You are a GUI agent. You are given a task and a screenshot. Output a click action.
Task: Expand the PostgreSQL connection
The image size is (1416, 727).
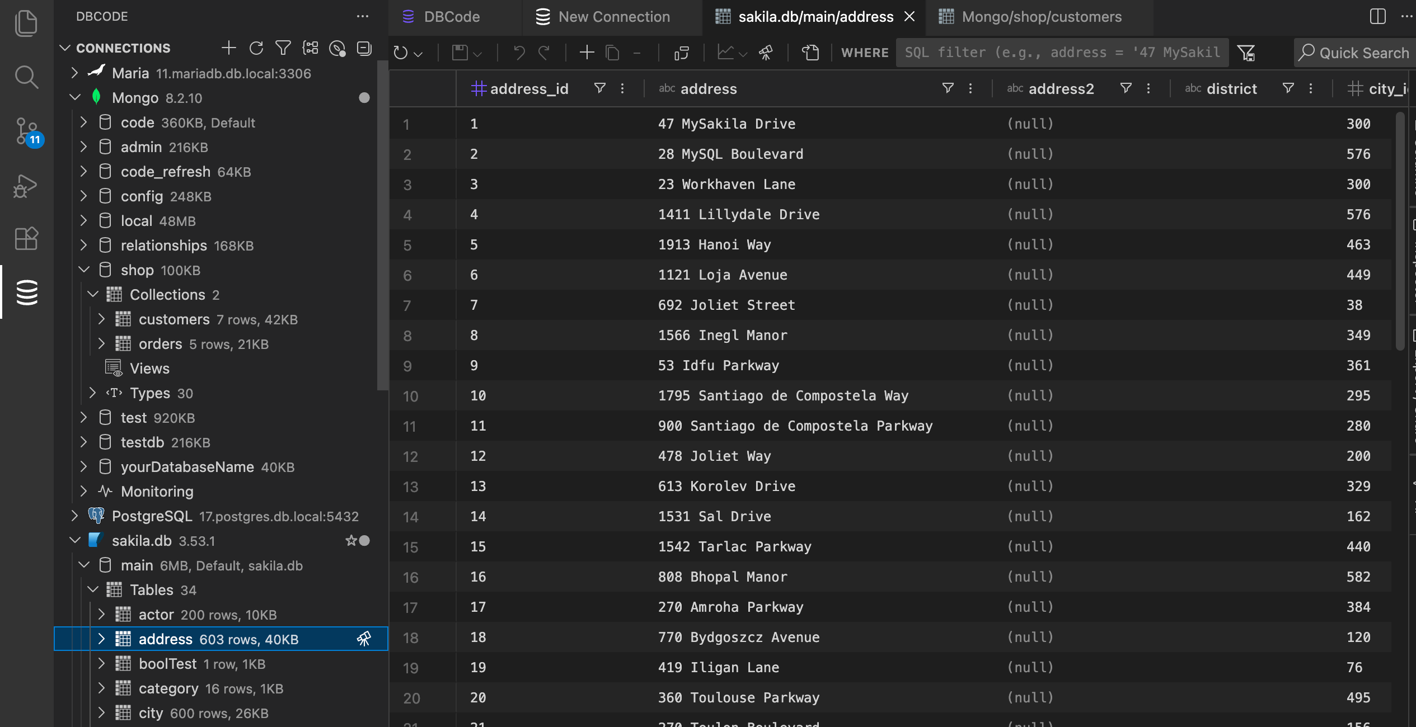(x=74, y=516)
